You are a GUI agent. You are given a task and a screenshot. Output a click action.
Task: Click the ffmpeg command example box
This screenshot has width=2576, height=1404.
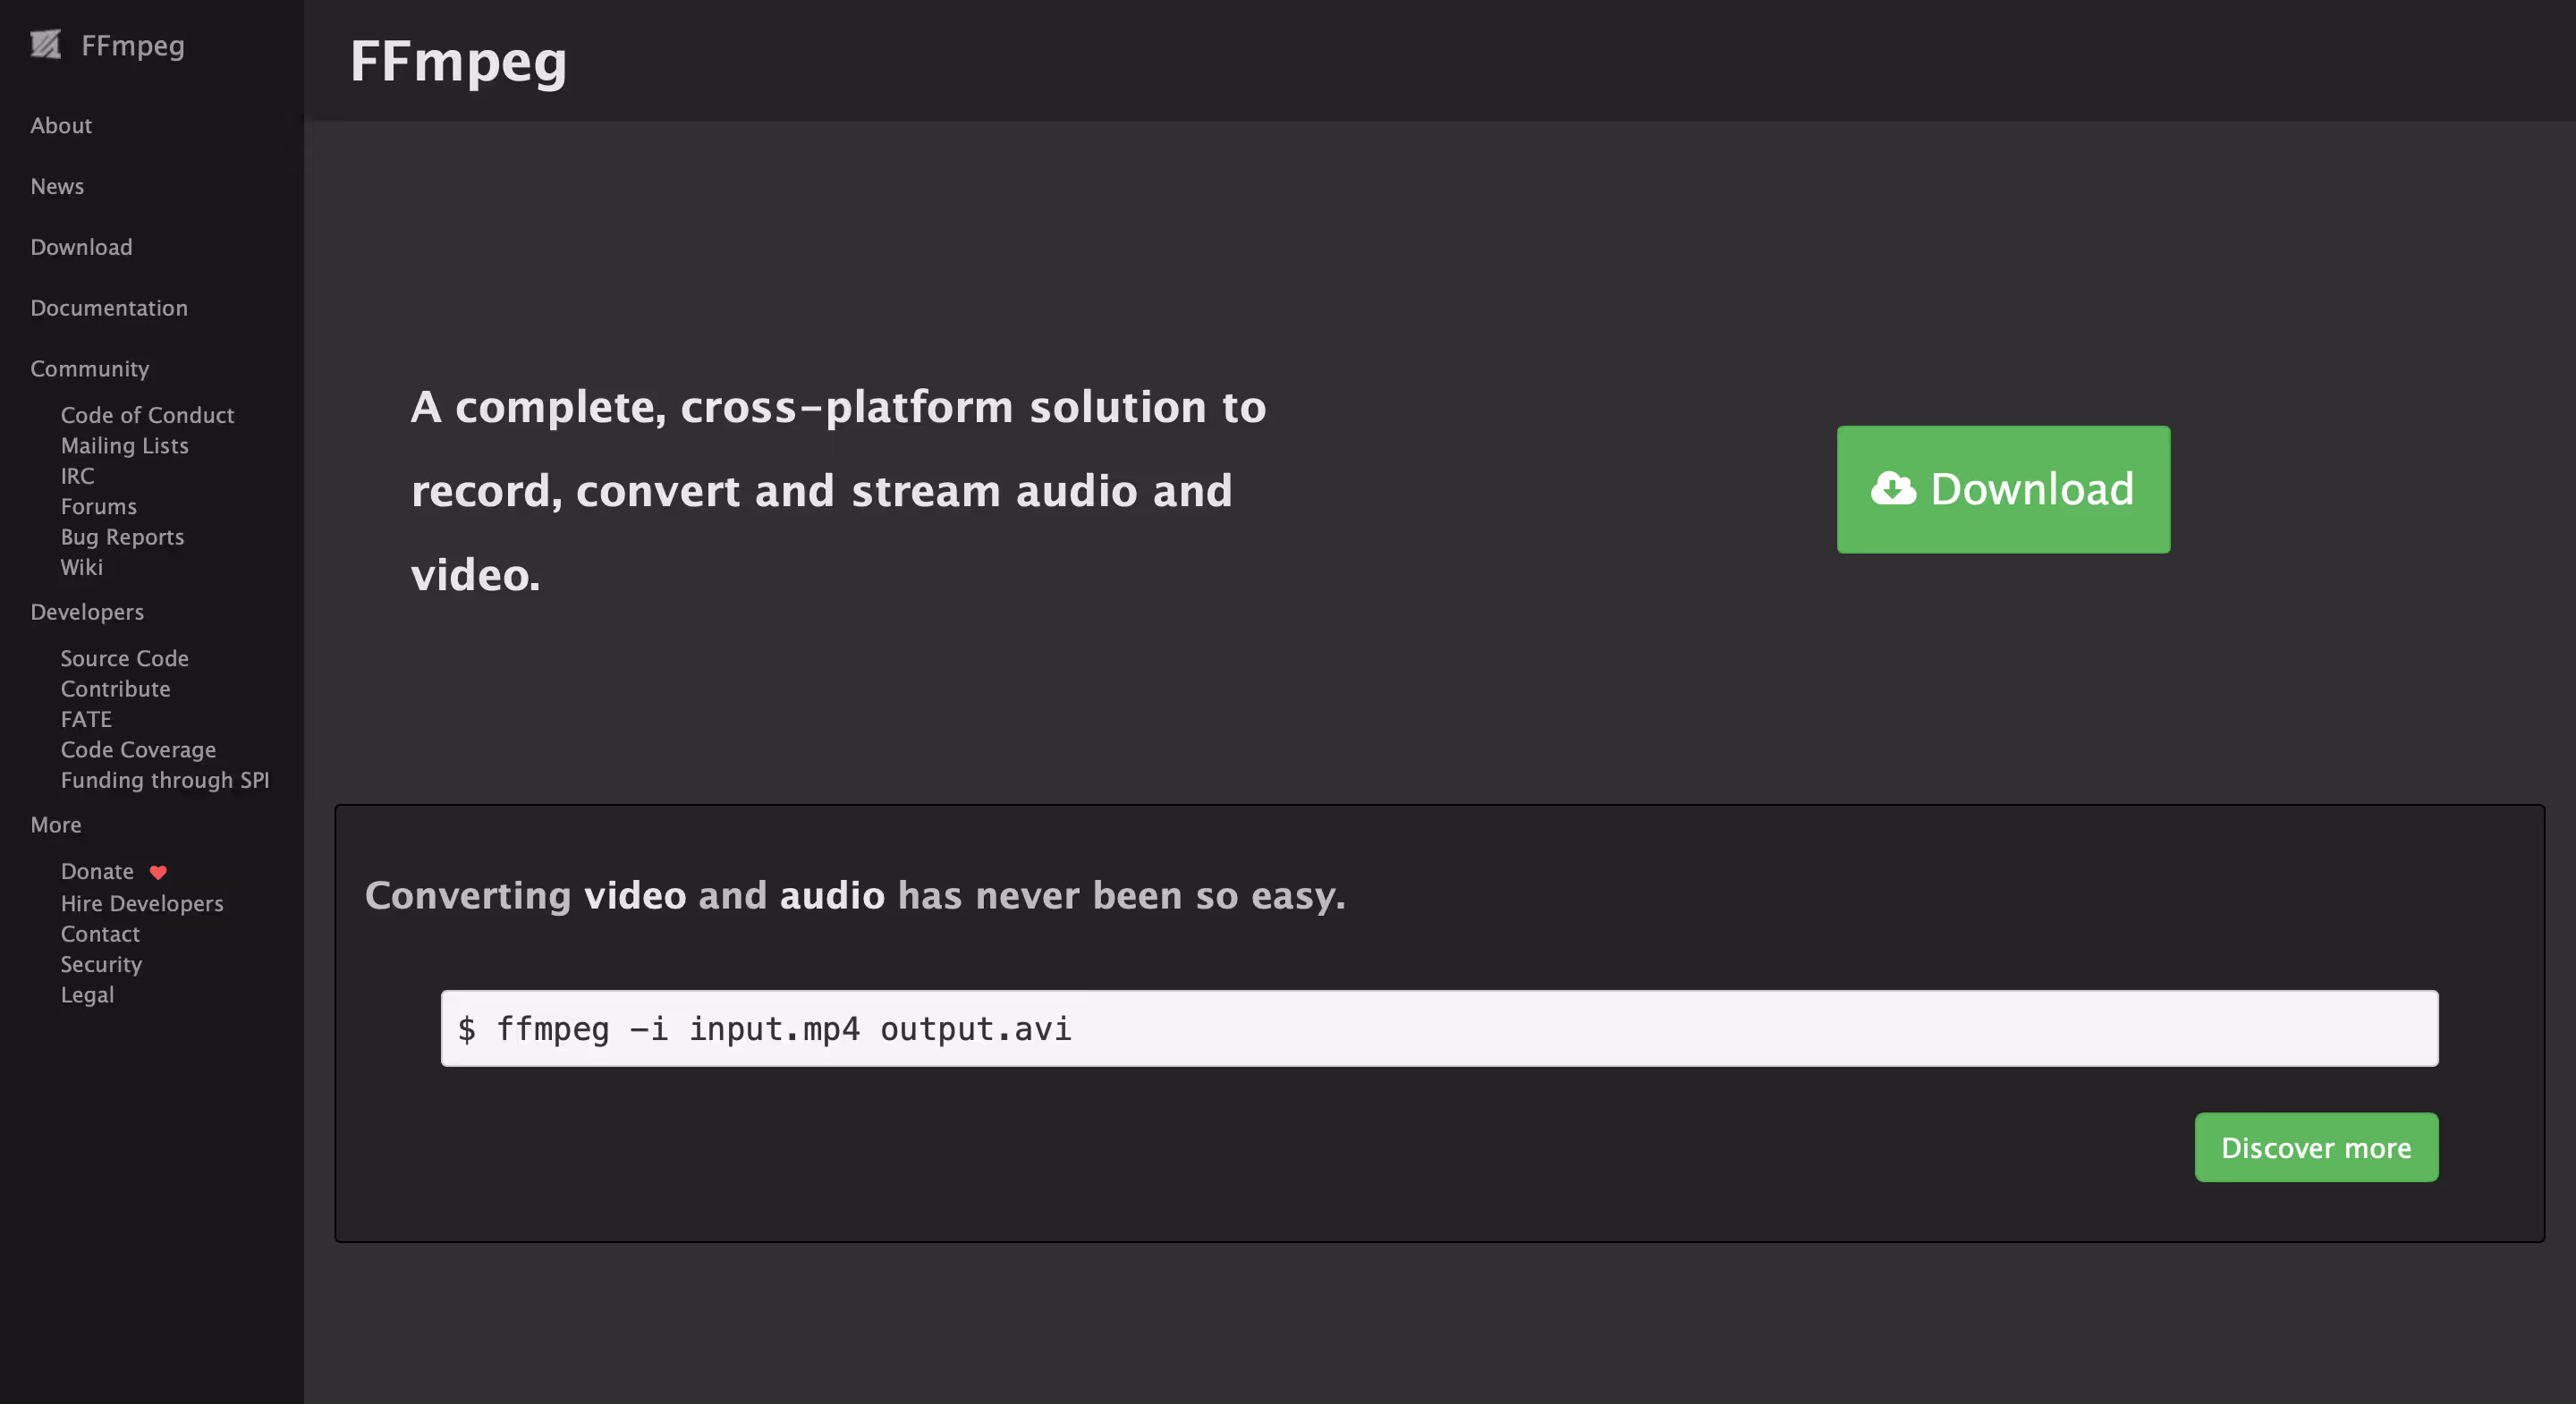click(1439, 1028)
